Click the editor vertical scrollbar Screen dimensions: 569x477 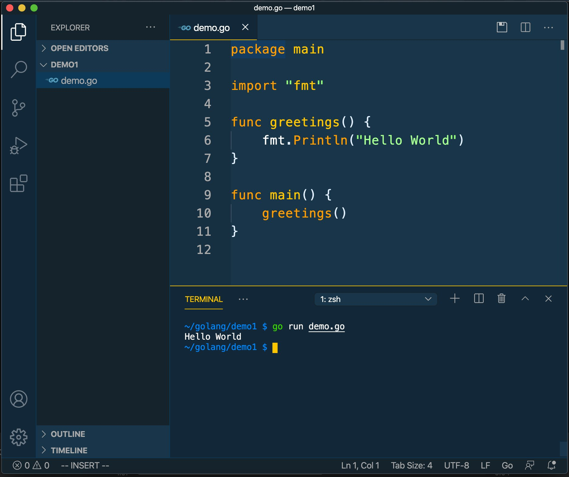click(x=563, y=45)
